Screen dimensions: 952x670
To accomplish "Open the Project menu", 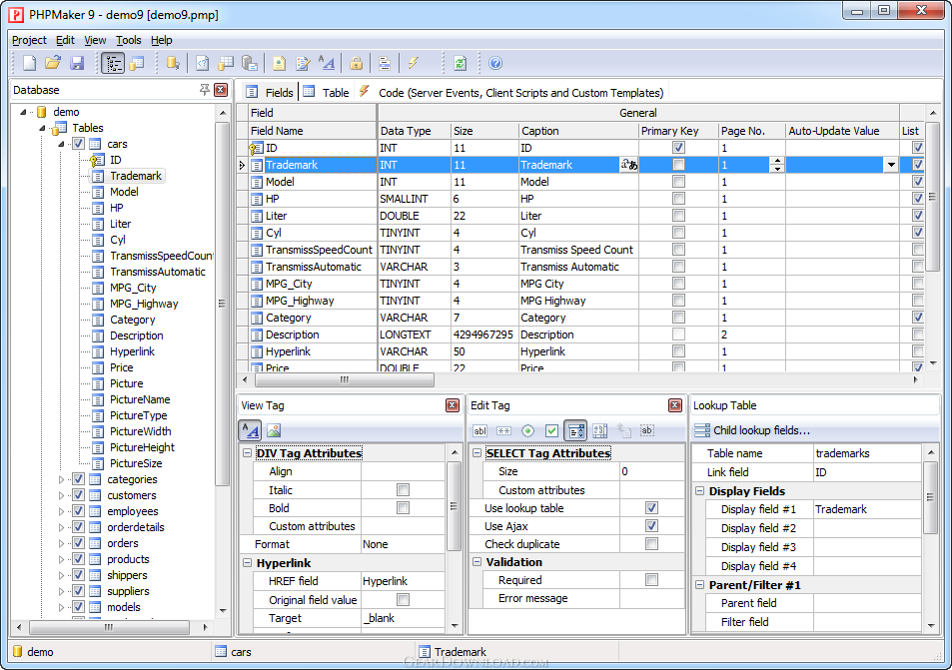I will click(29, 40).
